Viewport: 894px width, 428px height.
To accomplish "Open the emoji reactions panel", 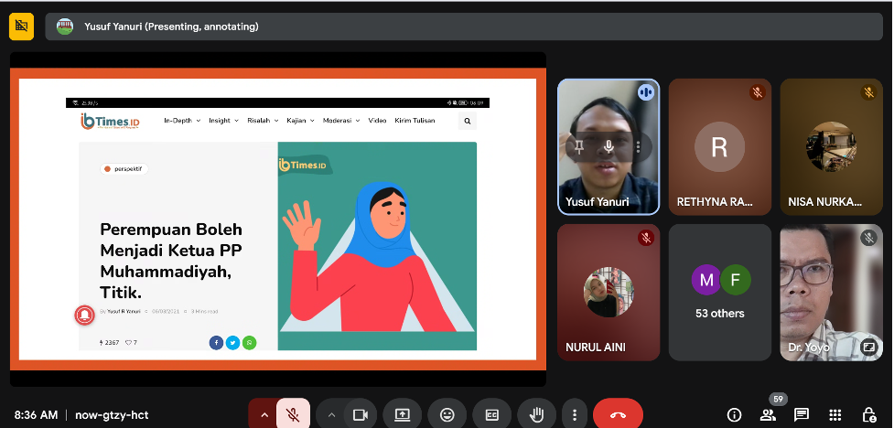I will coord(447,414).
